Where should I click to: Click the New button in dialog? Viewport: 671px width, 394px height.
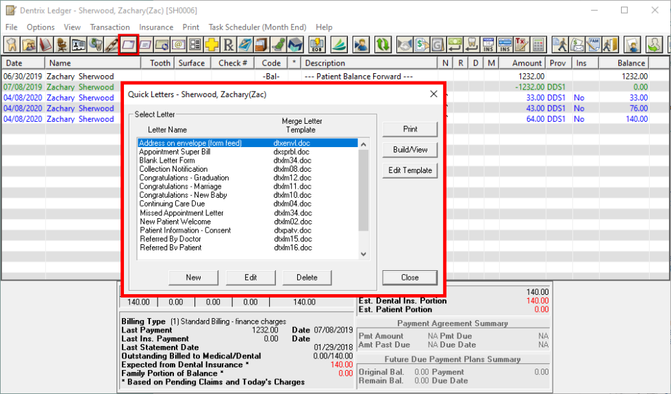pyautogui.click(x=193, y=277)
